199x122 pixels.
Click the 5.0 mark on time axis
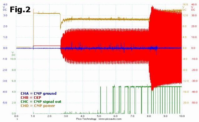(99, 116)
